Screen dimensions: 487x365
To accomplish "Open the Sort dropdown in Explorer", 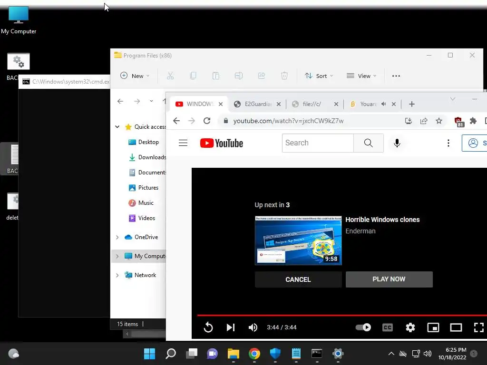I will pos(319,76).
